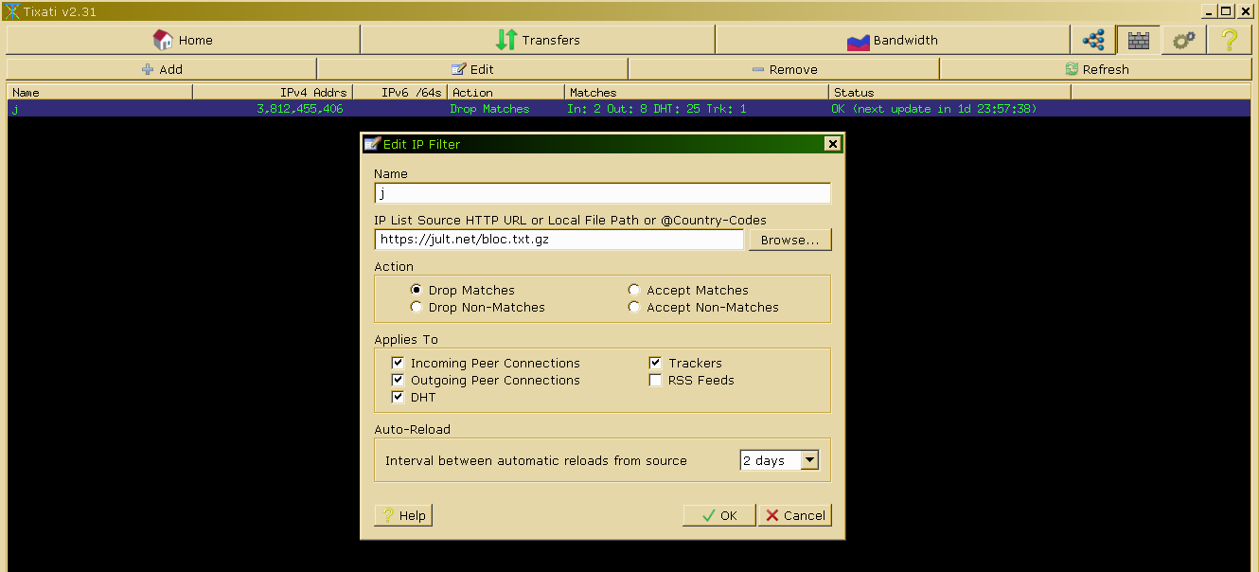This screenshot has height=572, width=1259.
Task: Click the IP list source URL field
Action: coord(559,241)
